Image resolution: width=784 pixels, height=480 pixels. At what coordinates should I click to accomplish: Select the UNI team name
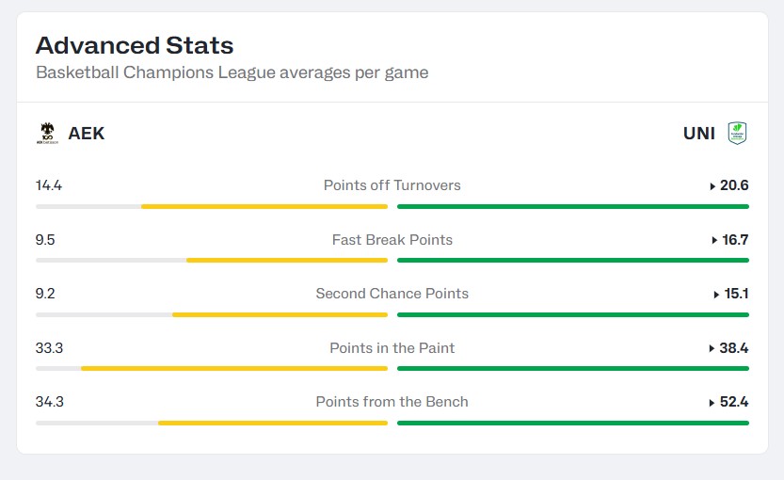point(699,134)
